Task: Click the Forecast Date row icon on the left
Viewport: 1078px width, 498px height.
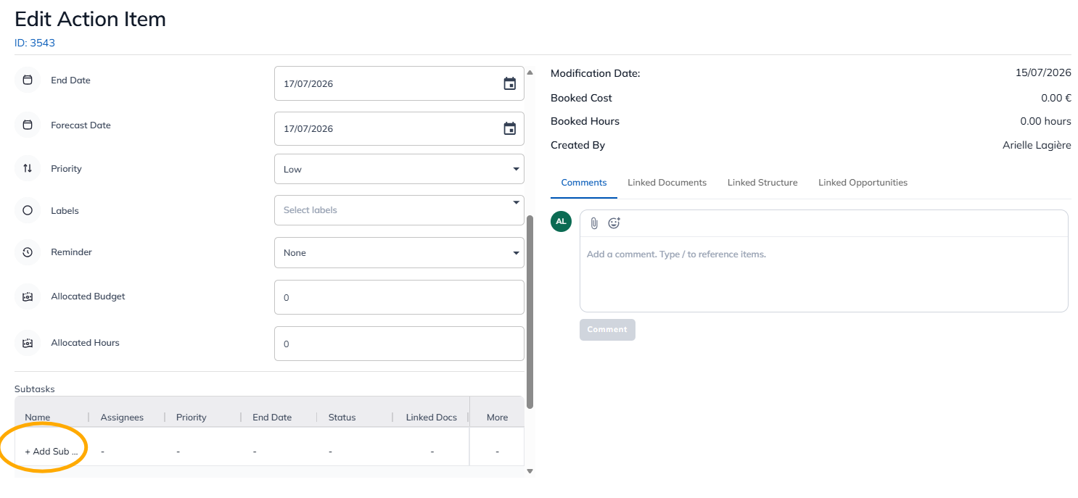Action: coord(28,125)
